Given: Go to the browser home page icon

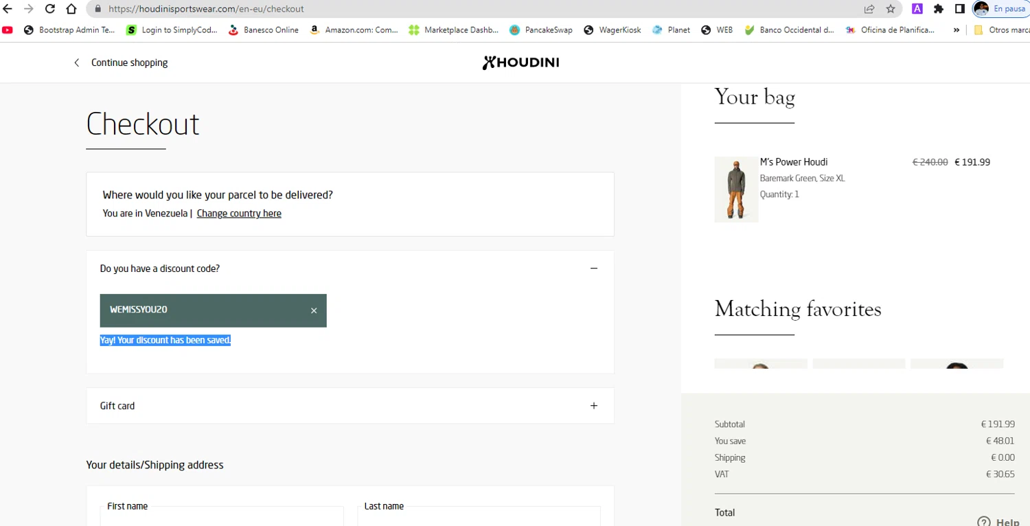Looking at the screenshot, I should pyautogui.click(x=71, y=9).
